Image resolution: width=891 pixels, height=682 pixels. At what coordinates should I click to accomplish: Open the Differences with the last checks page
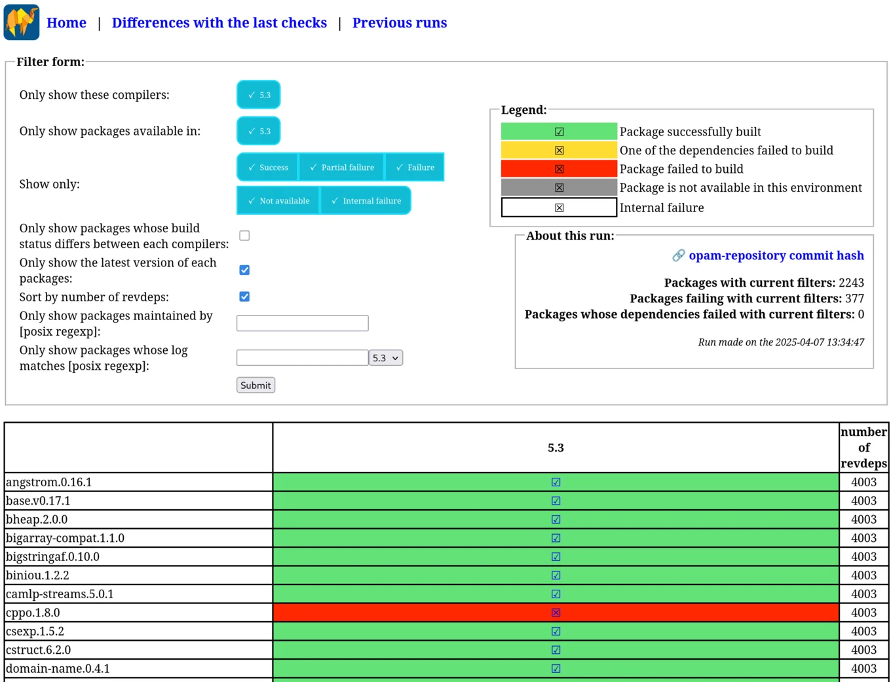click(219, 22)
